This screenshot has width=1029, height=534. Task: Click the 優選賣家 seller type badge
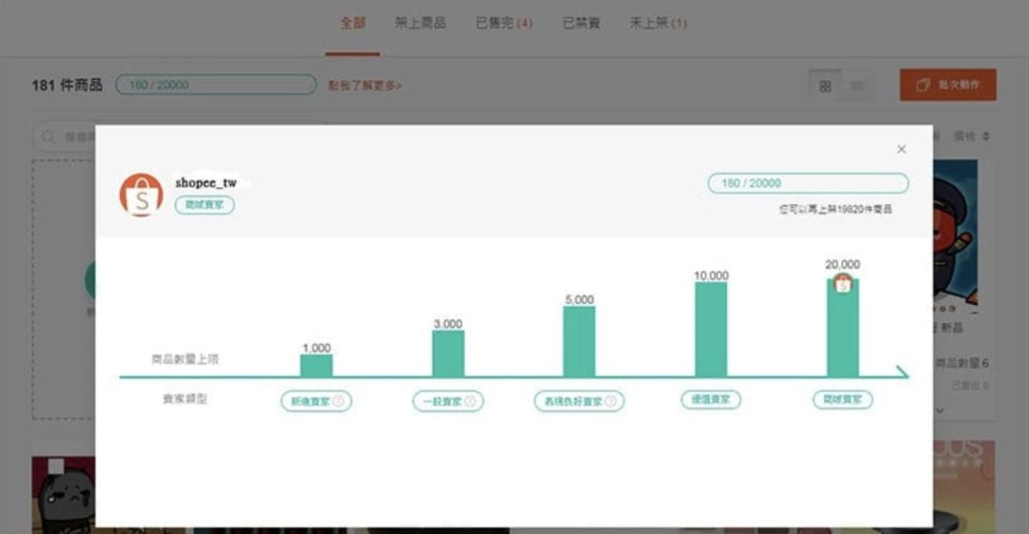click(711, 400)
